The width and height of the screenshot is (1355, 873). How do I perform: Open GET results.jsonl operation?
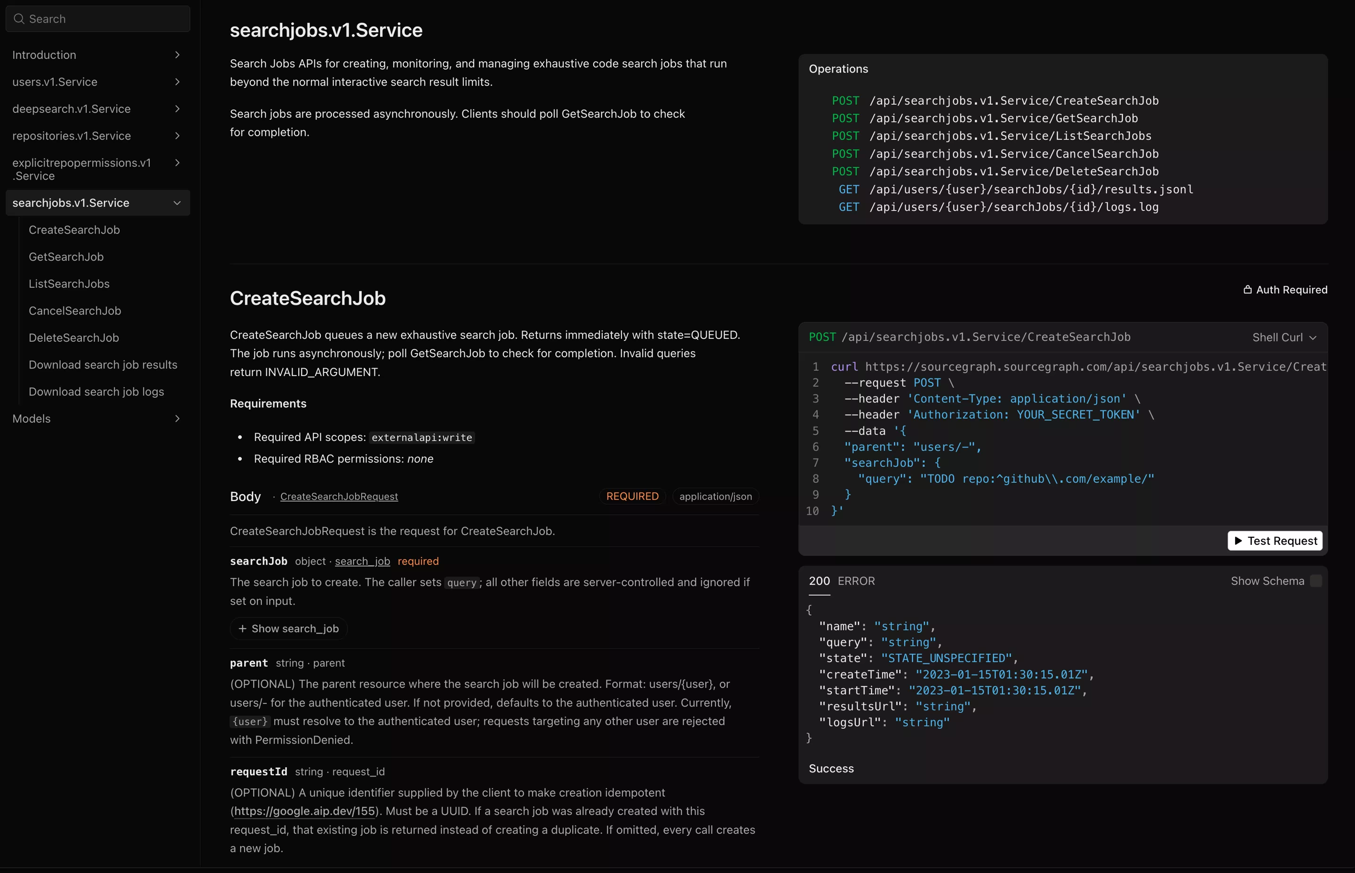1016,189
